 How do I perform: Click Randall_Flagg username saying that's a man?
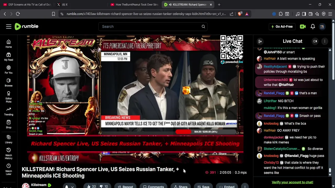(x=274, y=93)
